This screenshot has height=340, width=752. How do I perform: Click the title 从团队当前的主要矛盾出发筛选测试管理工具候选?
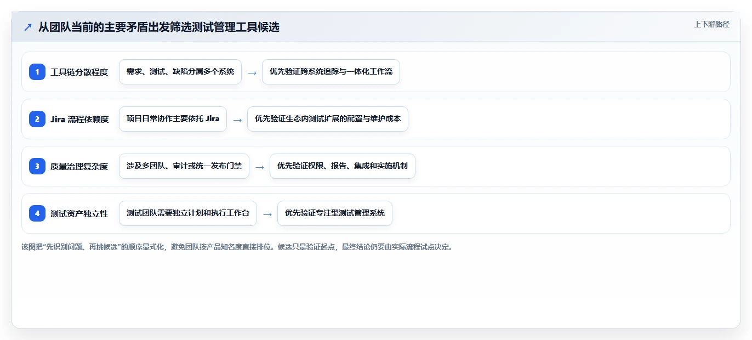click(159, 27)
